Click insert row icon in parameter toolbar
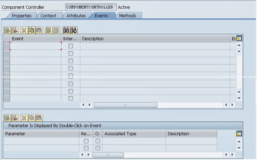The width and height of the screenshot is (257, 160). (x=7, y=118)
